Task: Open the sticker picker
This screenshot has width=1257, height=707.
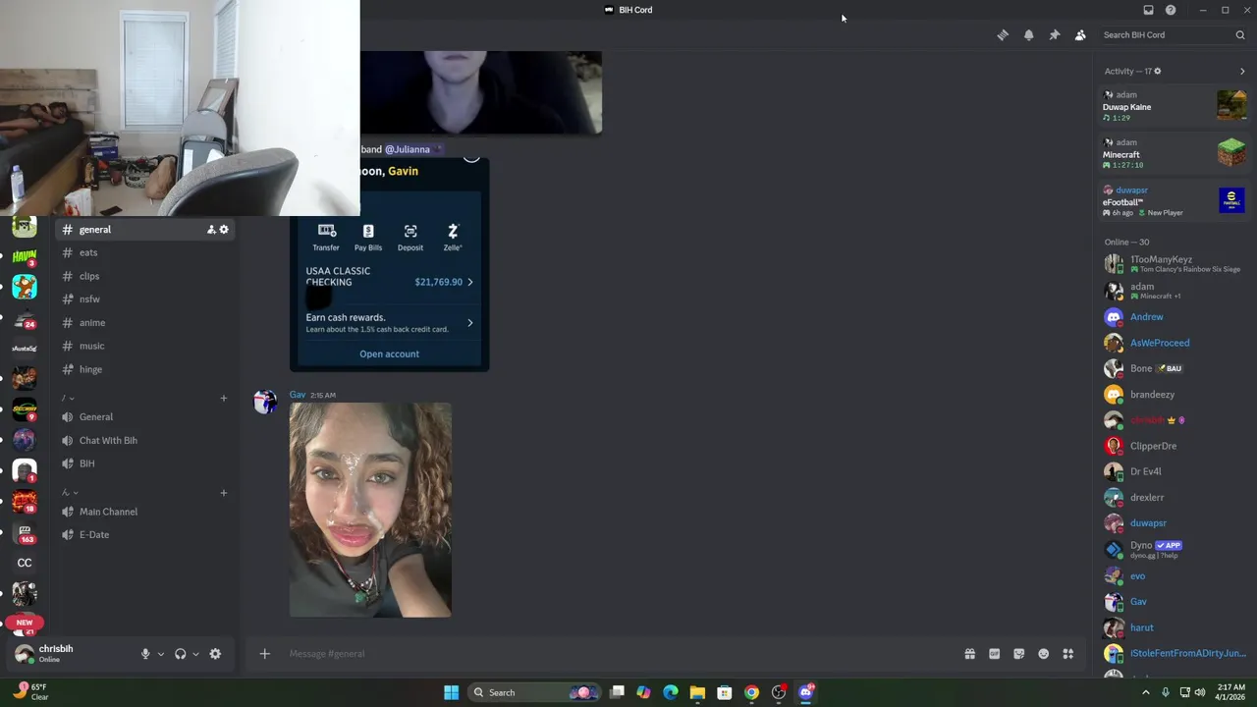Action: point(1018,654)
